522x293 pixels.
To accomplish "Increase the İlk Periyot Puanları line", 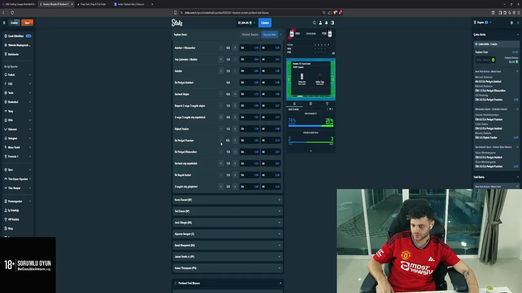I will click(235, 140).
